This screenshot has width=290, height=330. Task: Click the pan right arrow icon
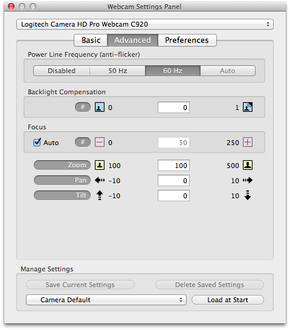coord(248,180)
